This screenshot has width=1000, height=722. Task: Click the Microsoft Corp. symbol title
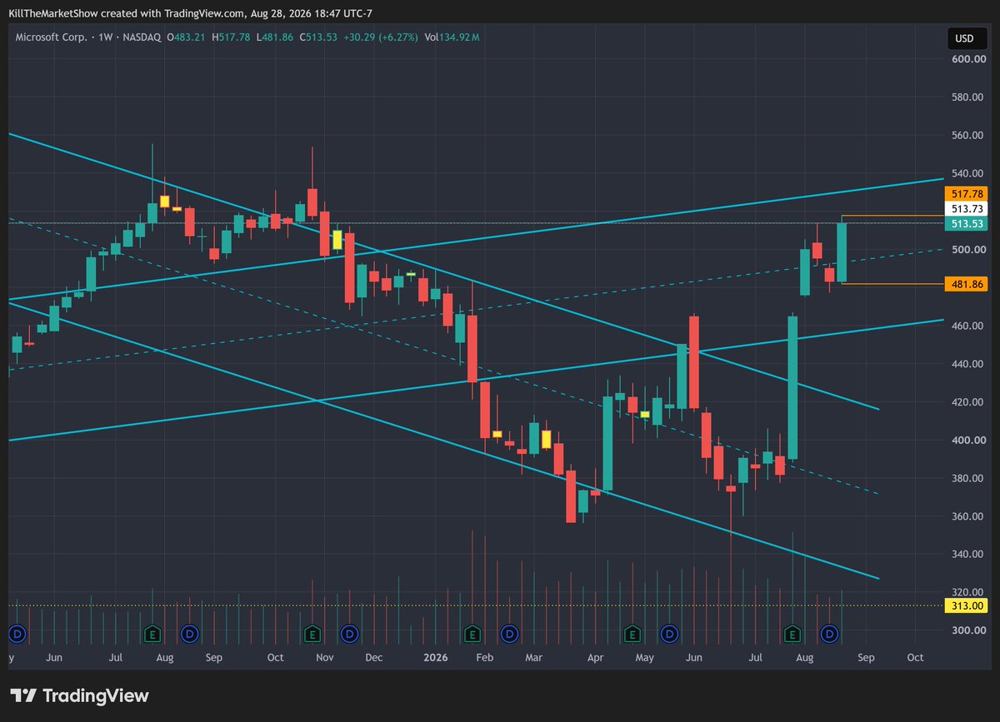point(50,37)
